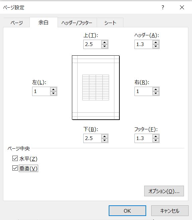Image resolution: width=192 pixels, height=220 pixels.
Task: Select the シート tab
Action: click(110, 23)
